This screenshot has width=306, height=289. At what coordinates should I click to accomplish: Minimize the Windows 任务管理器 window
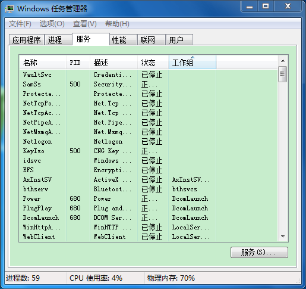[250, 7]
